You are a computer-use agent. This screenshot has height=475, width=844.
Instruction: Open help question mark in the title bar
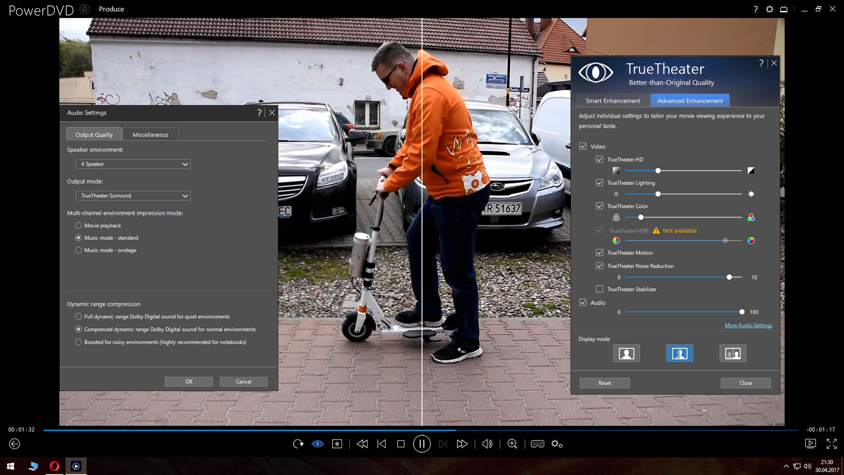[755, 9]
